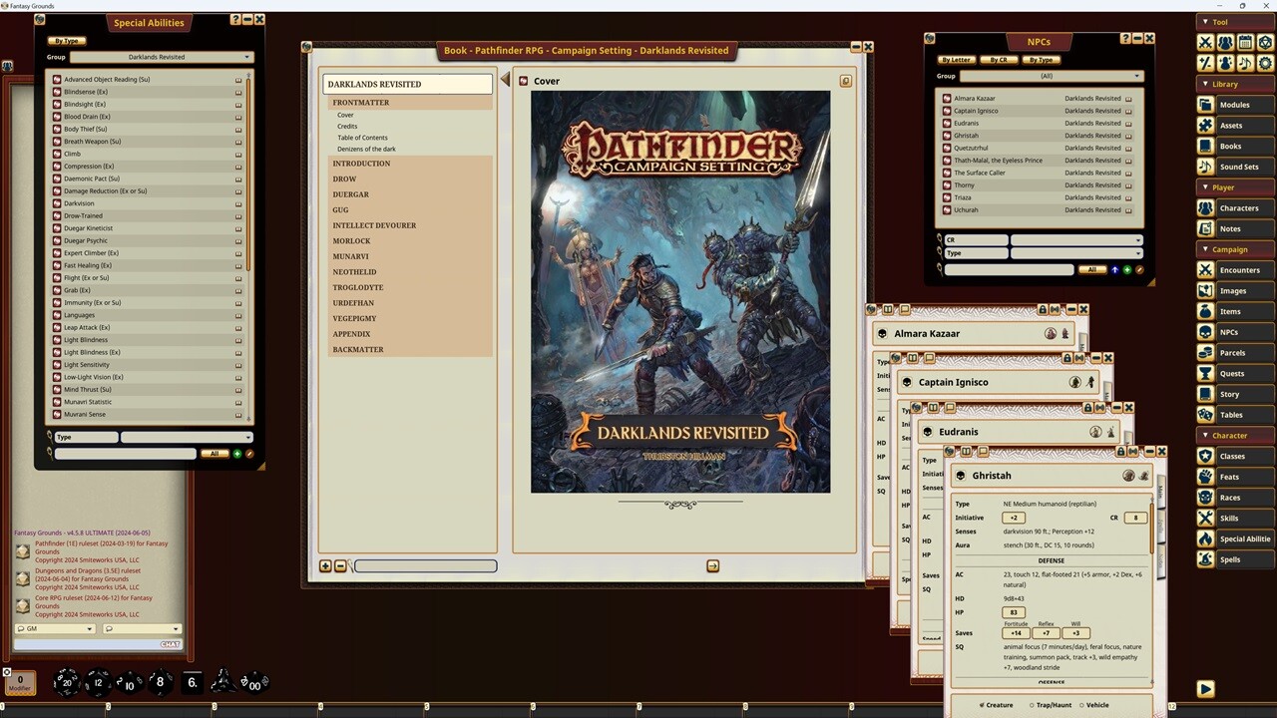Roll the black d20 die in the dice tray
The height and width of the screenshot is (718, 1277).
(x=66, y=681)
